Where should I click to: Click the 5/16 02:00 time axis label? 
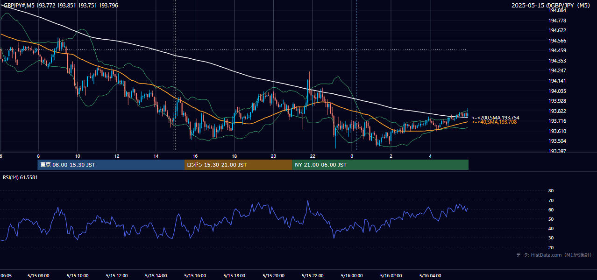[x=391, y=276]
